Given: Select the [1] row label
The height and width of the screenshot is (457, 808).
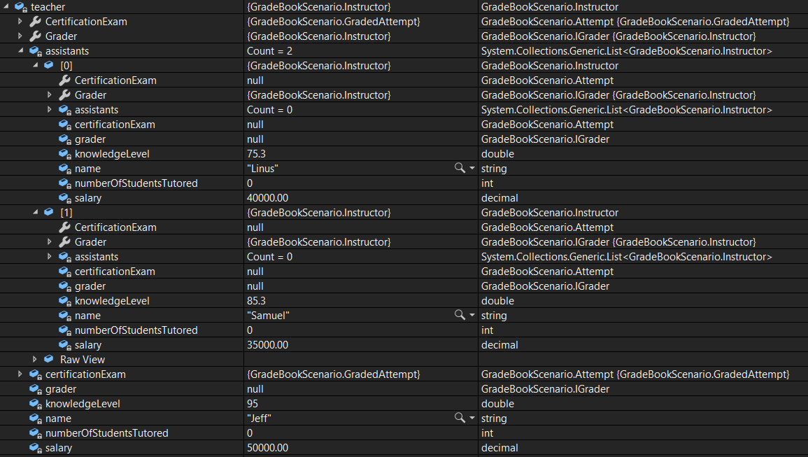Looking at the screenshot, I should [x=66, y=213].
